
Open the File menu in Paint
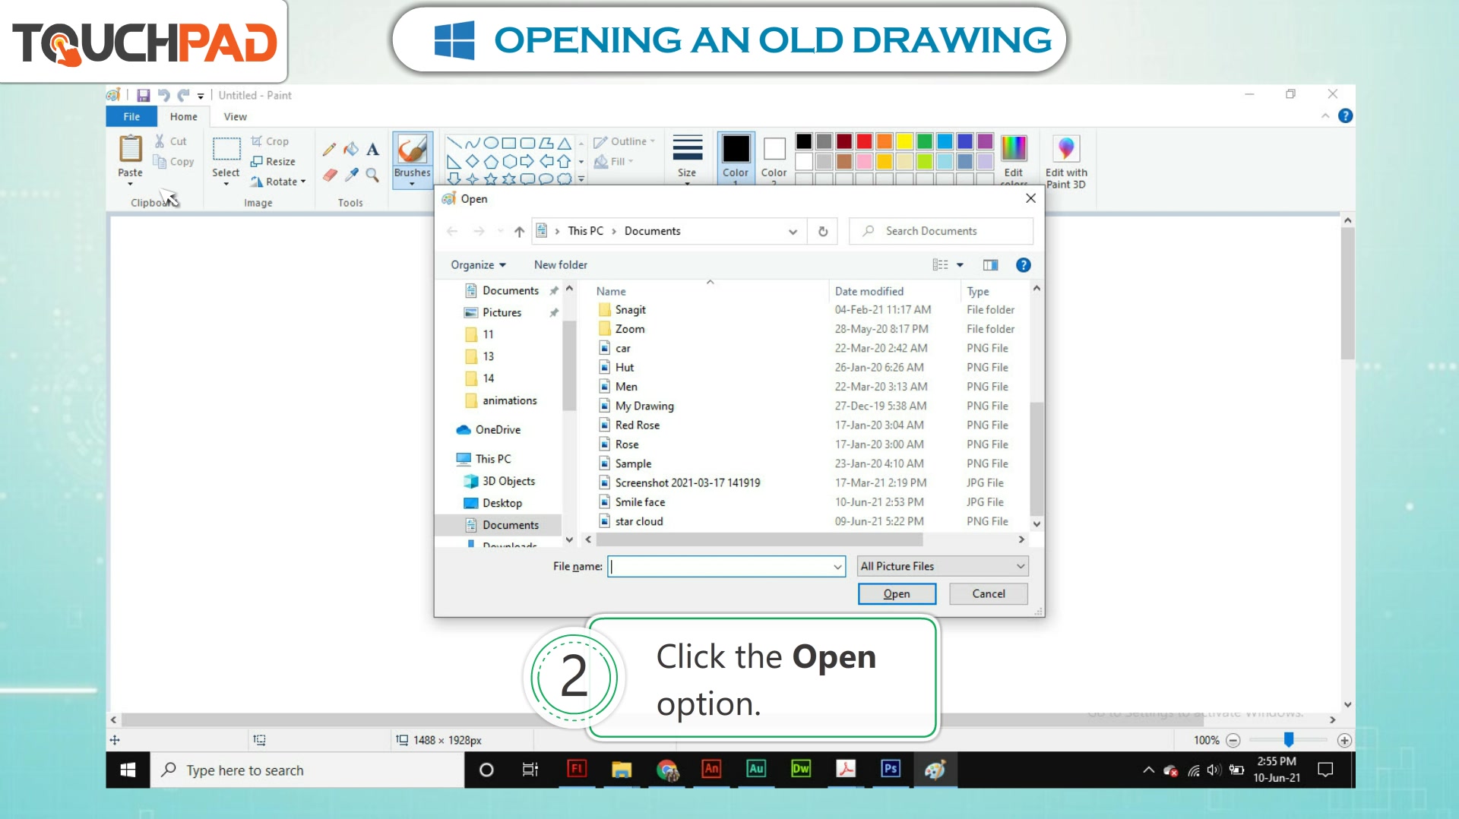pos(131,116)
